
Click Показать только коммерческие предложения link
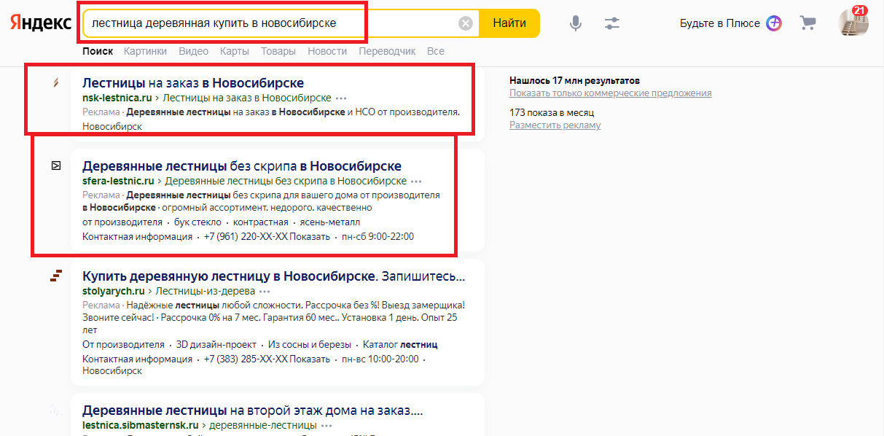[x=611, y=93]
